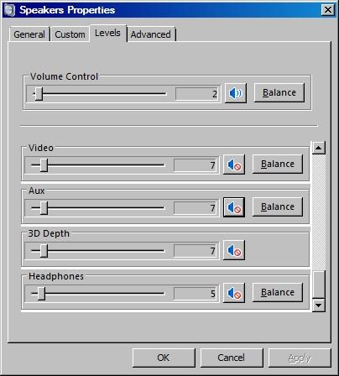
Task: Mute the Volume Control speaker icon
Action: tap(236, 93)
